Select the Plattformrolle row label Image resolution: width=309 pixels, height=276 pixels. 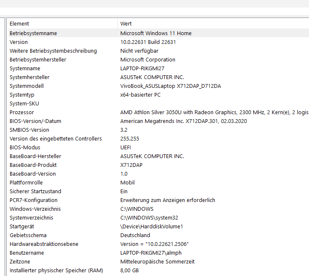coord(26,183)
